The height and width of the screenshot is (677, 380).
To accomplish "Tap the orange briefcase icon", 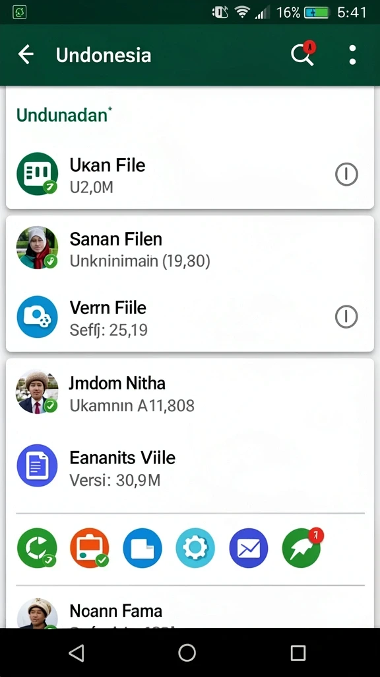I will [x=90, y=548].
